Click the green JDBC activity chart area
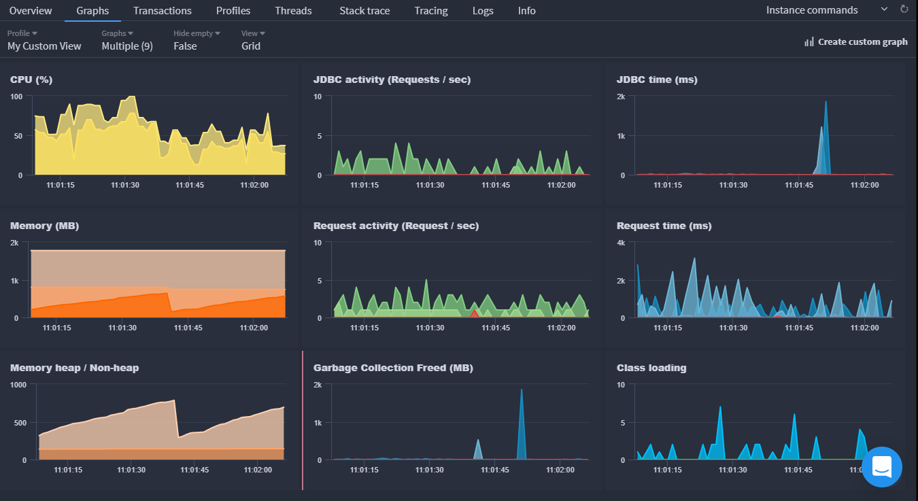 (461, 160)
